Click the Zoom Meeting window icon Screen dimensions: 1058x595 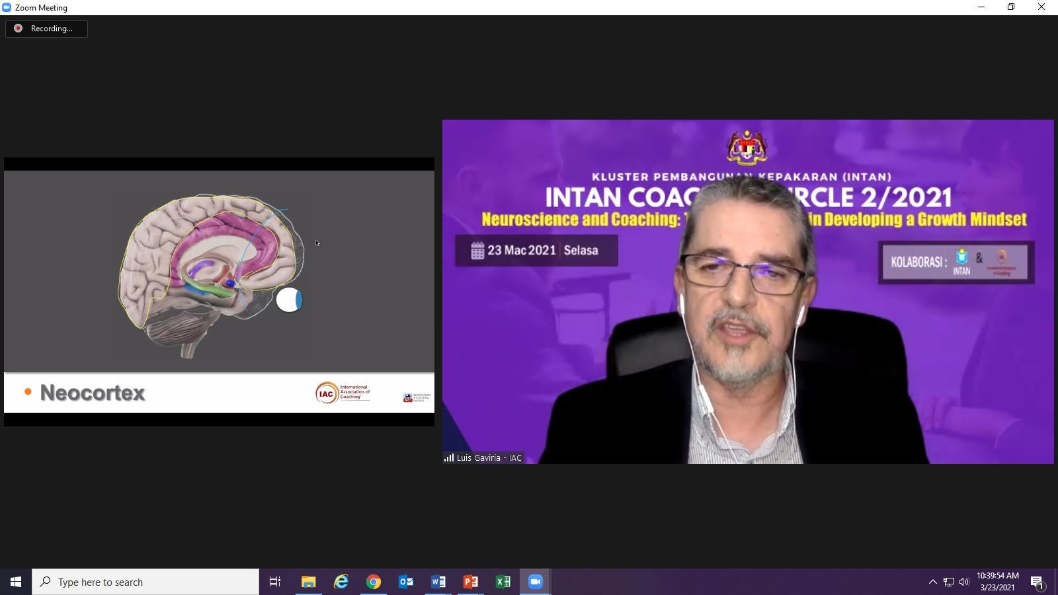coord(7,7)
